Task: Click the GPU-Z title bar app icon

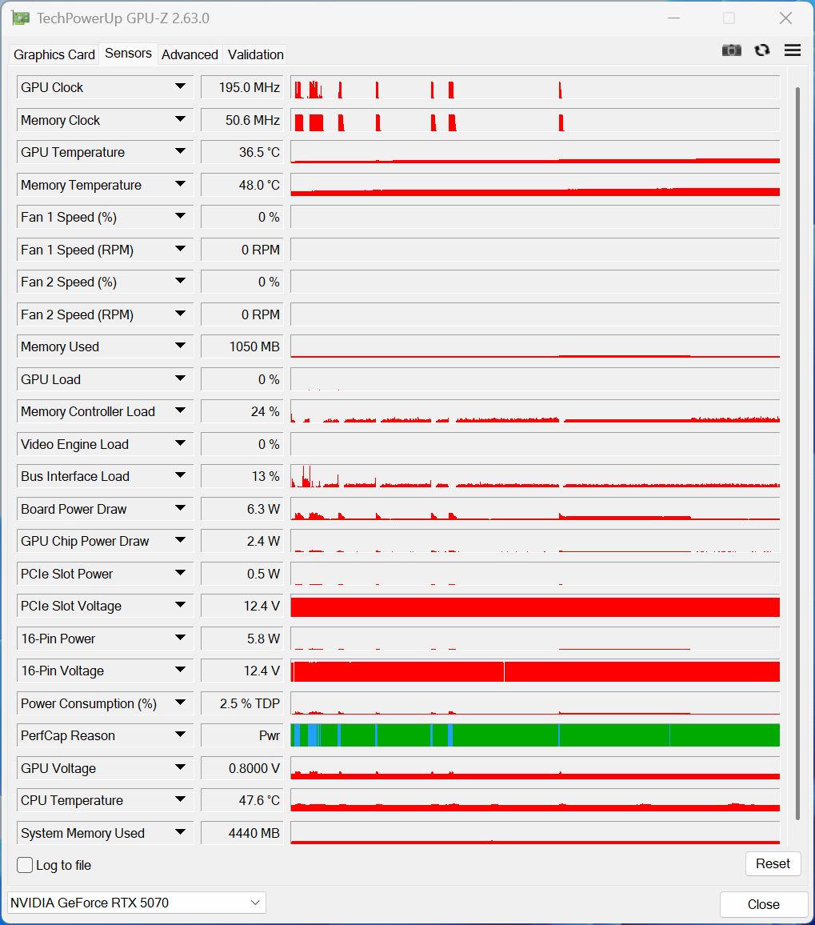Action: point(20,18)
